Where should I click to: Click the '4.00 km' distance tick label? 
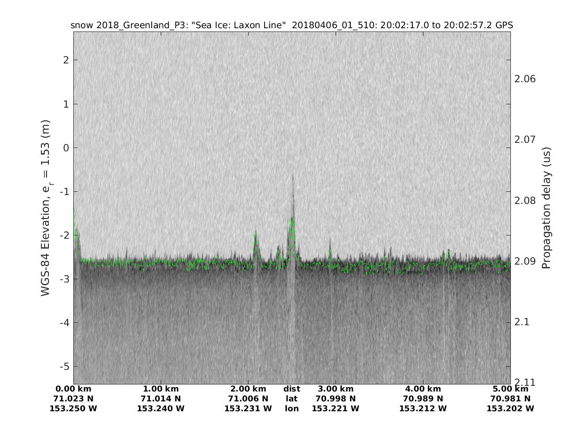(x=423, y=389)
